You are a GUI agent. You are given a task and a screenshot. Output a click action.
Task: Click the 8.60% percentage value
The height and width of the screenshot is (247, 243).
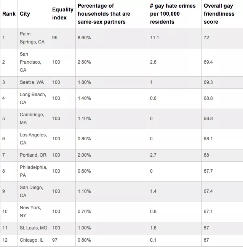(84, 38)
